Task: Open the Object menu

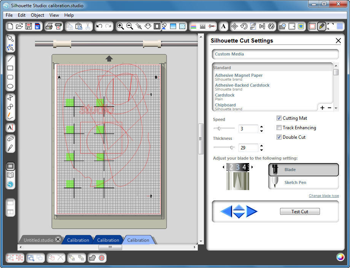Action: tap(37, 15)
